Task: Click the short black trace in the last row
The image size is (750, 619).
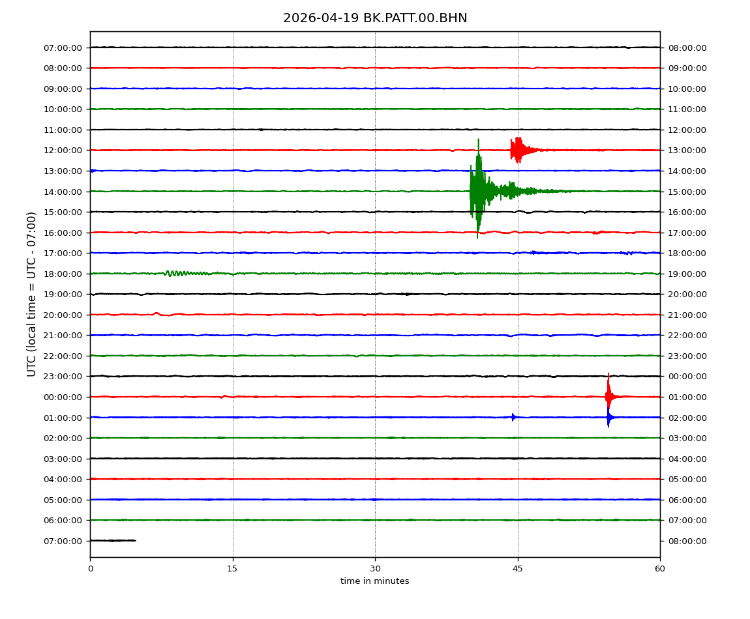Action: click(112, 540)
